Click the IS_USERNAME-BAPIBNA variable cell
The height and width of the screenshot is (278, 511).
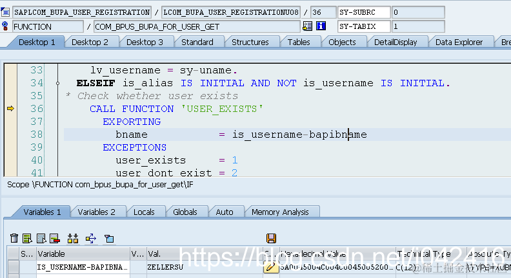(x=83, y=267)
